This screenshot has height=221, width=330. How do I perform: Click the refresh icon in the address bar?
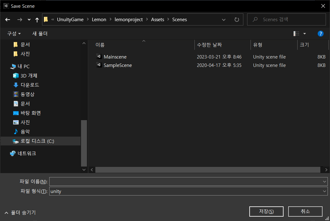point(237,20)
